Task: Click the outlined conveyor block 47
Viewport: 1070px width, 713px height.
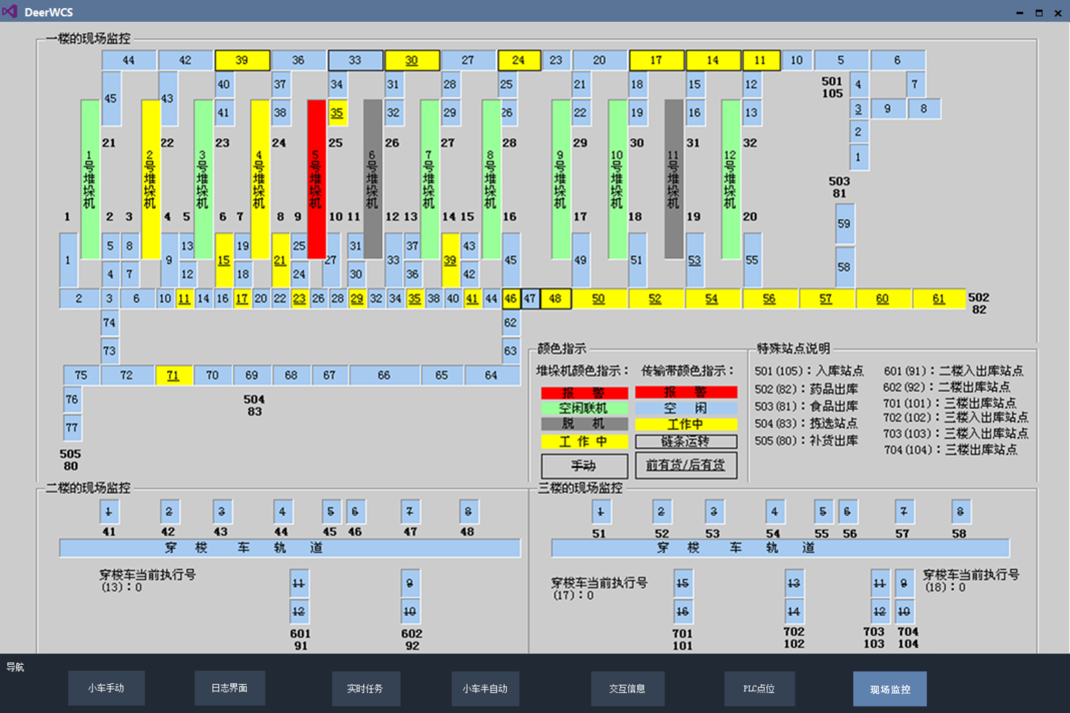Action: click(530, 299)
